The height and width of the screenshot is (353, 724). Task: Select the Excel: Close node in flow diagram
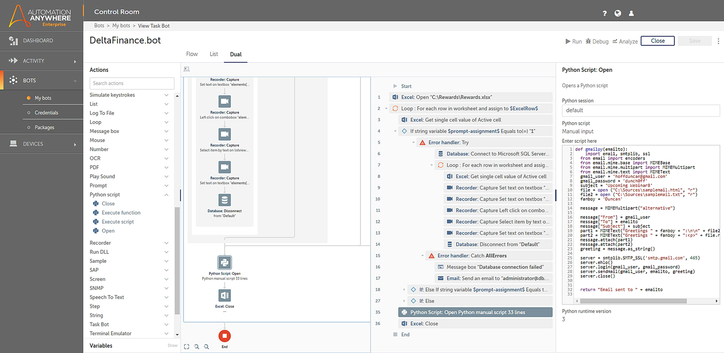(x=225, y=295)
